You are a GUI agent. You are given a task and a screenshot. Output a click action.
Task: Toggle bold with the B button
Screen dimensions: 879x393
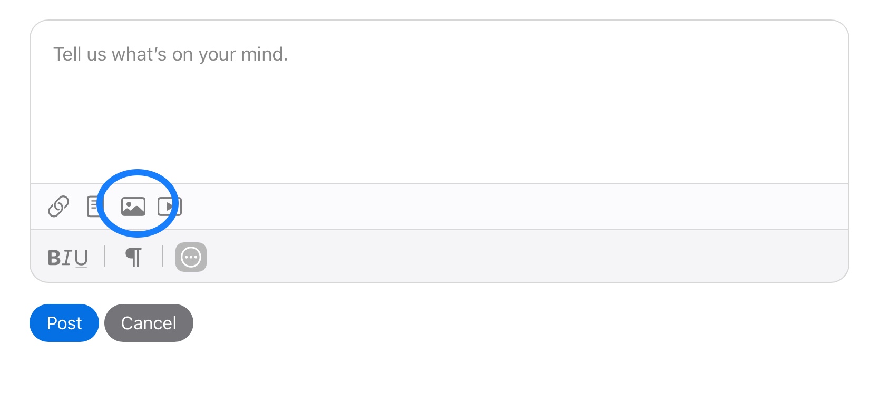(x=54, y=258)
